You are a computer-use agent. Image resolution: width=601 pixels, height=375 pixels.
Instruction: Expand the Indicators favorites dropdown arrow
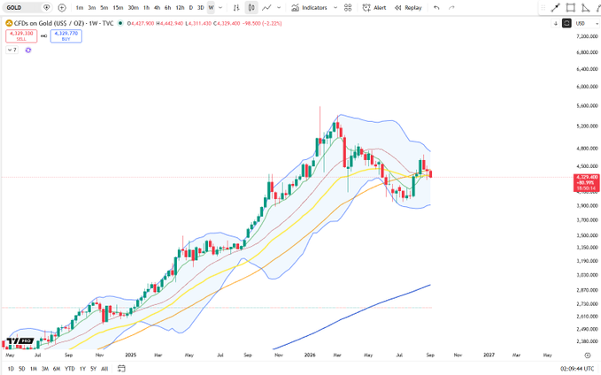coord(335,8)
